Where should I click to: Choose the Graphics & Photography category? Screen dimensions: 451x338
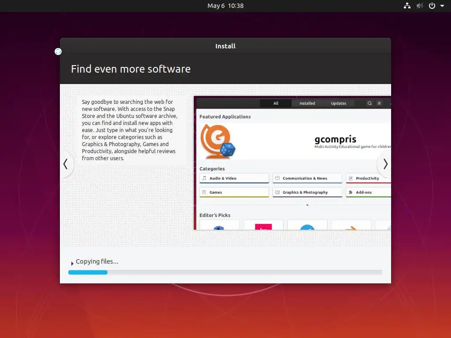tap(307, 192)
